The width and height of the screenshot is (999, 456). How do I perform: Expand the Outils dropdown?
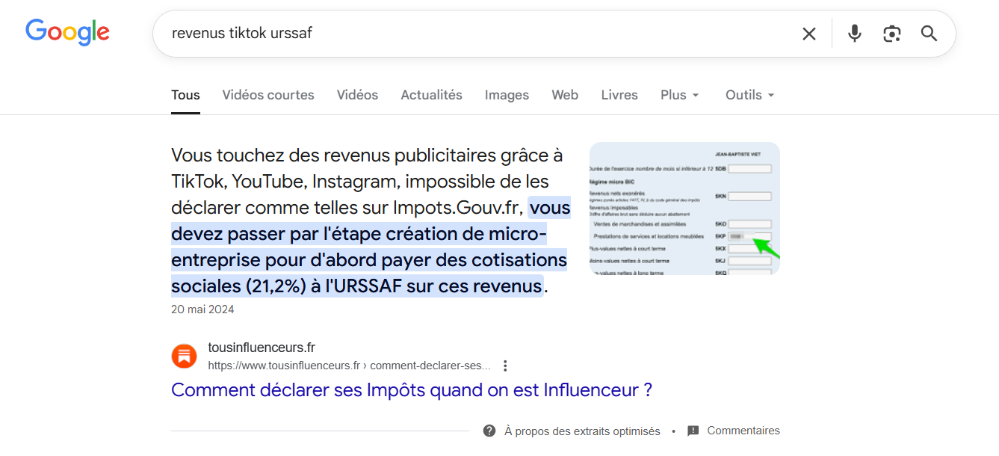pos(750,96)
